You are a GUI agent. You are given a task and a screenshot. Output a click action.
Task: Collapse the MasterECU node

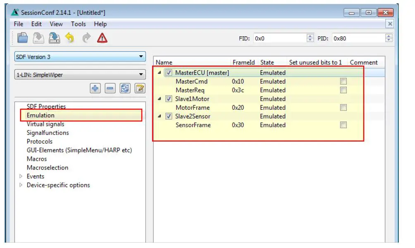159,72
